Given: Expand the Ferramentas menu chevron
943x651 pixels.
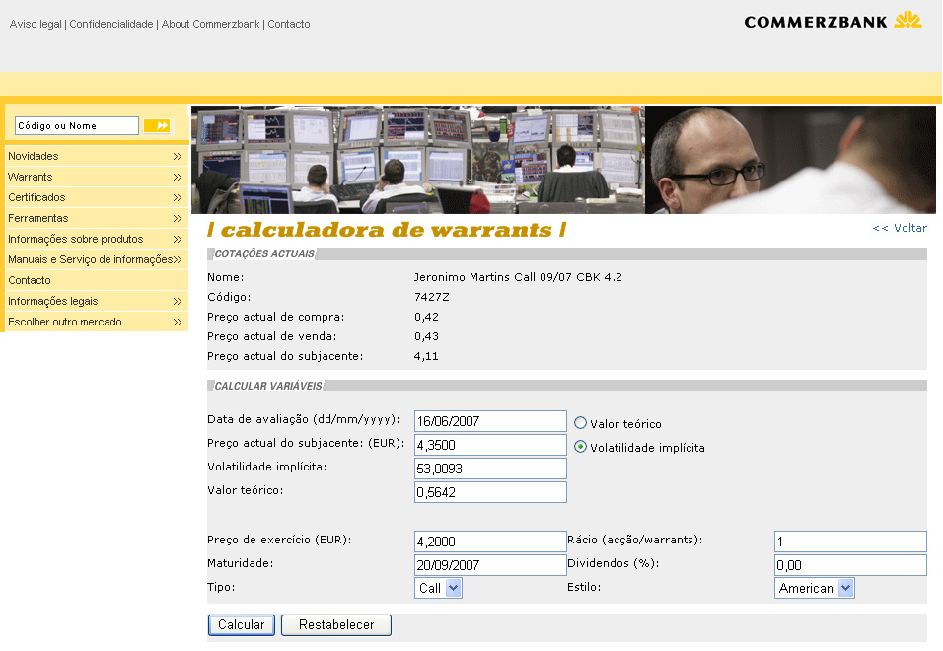Looking at the screenshot, I should (x=178, y=218).
